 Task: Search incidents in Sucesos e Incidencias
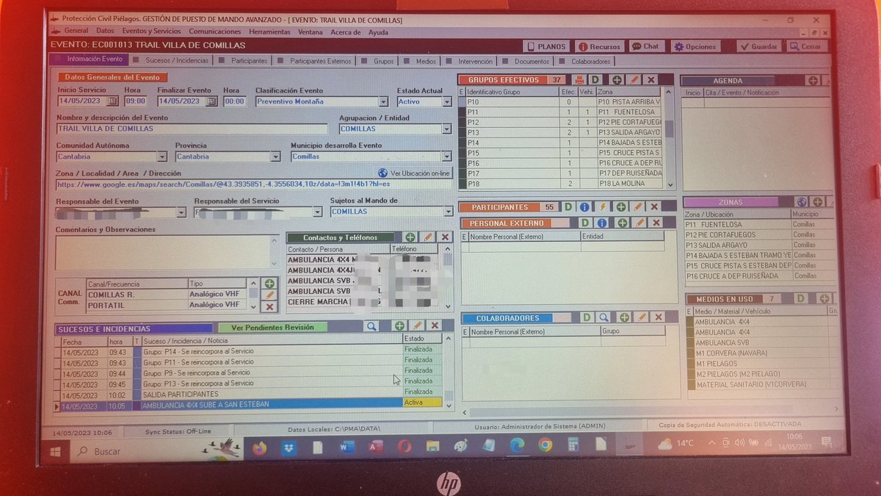pyautogui.click(x=371, y=326)
